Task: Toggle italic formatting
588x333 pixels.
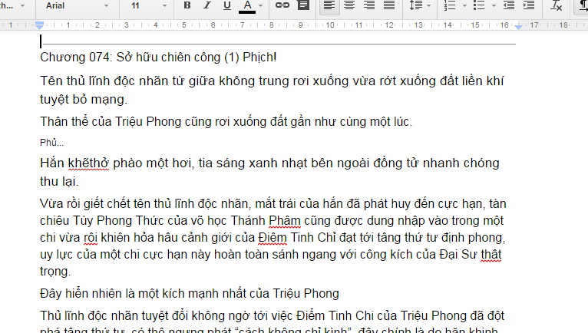Action: click(207, 6)
